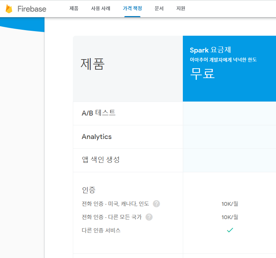Image resolution: width=276 pixels, height=258 pixels.
Task: Open the 지원 navigation item
Action: [181, 8]
